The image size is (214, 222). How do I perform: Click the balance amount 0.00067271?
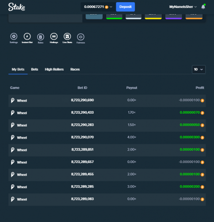point(94,7)
